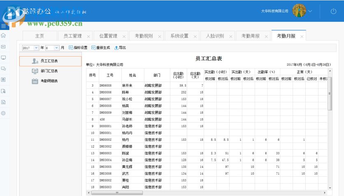The width and height of the screenshot is (344, 196).
Task: Click the 出勤率（%） column header
Action: click(267, 72)
